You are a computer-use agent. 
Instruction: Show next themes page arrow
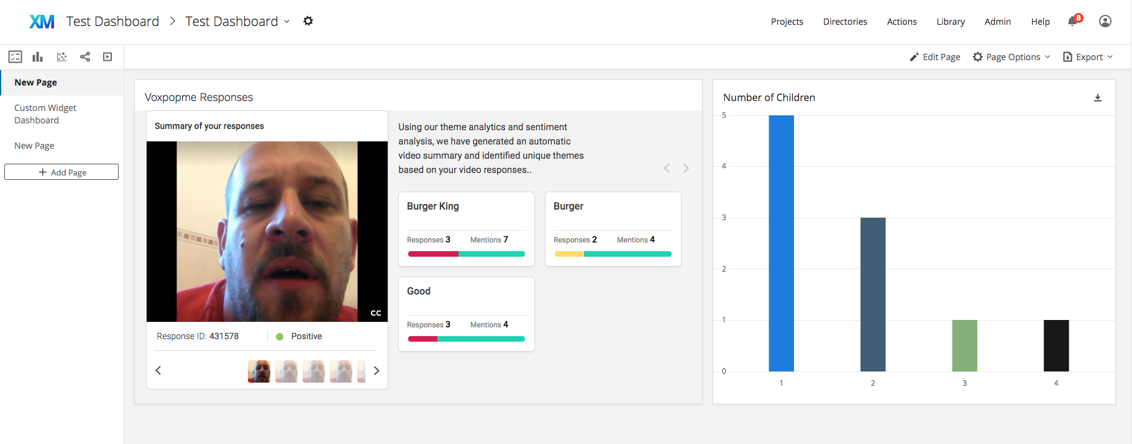pos(686,168)
